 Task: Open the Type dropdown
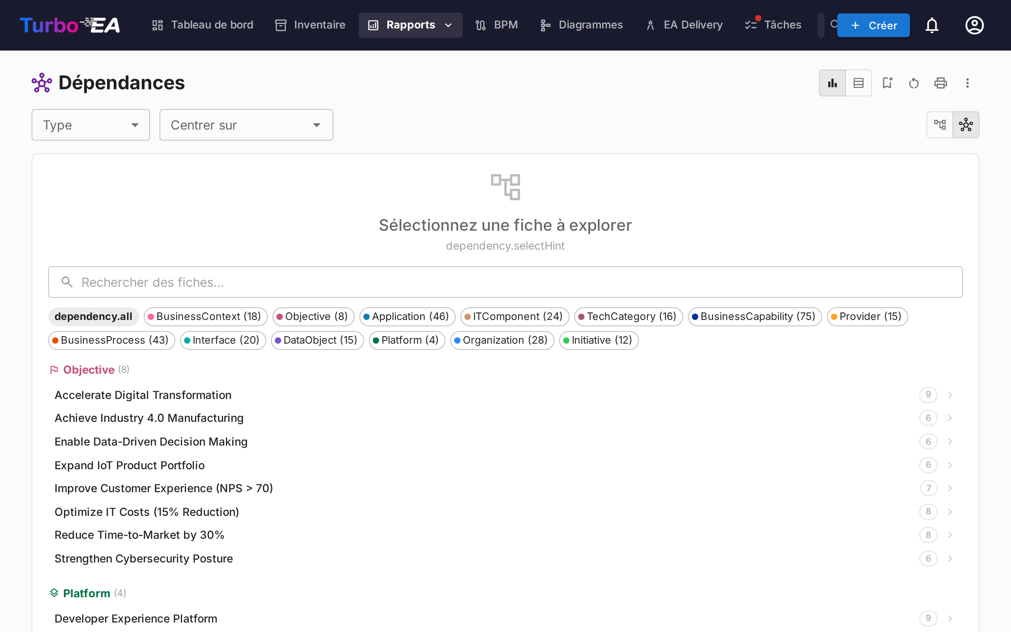[x=91, y=124]
